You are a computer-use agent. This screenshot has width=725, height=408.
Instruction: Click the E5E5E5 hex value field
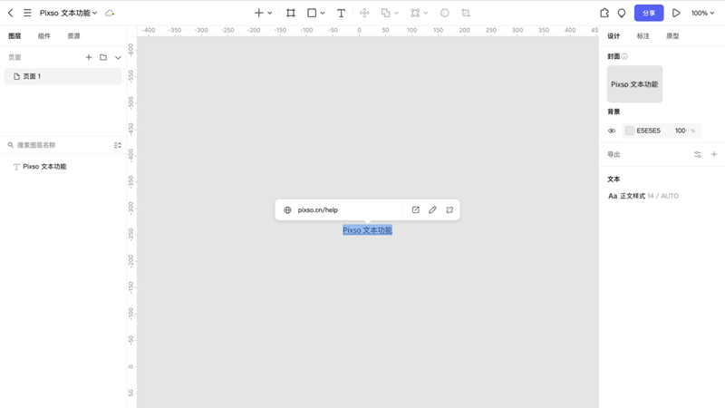point(649,131)
